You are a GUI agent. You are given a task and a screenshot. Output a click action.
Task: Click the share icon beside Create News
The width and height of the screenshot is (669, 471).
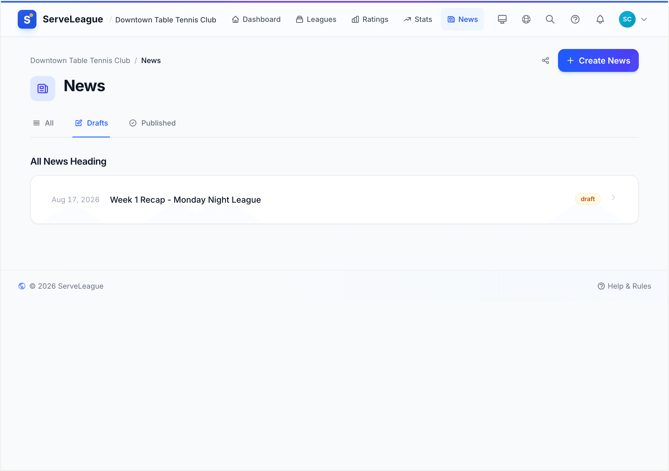point(546,60)
